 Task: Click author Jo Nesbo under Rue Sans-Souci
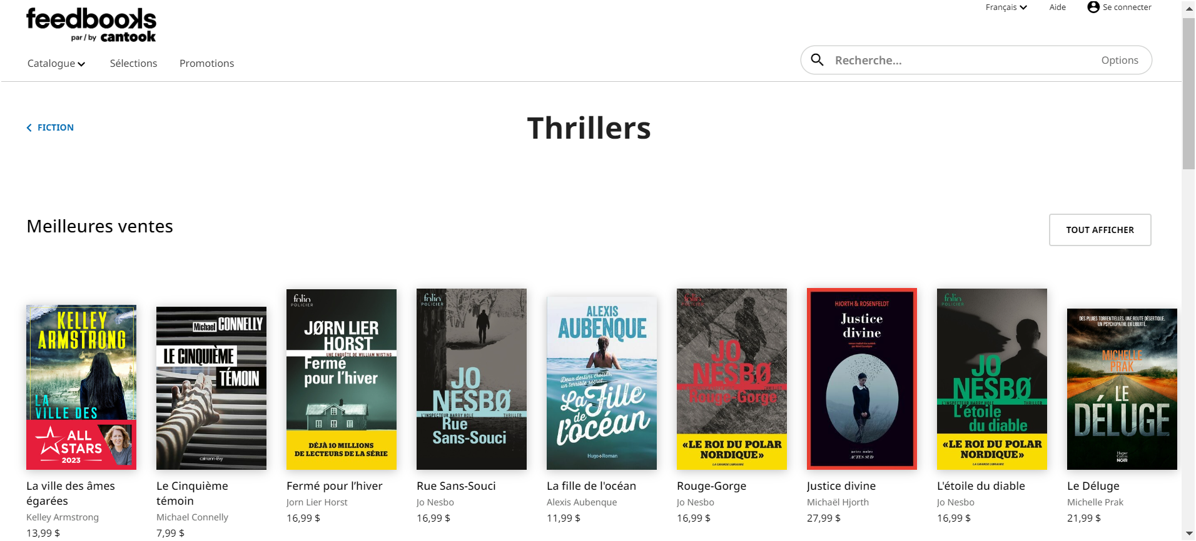click(x=435, y=502)
